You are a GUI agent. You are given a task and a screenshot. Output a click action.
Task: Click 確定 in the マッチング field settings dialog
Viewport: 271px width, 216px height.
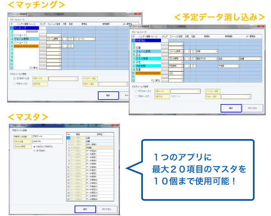[x=108, y=95]
